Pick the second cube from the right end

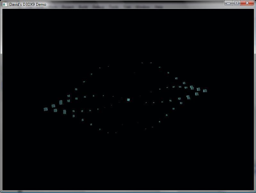coord(198,89)
